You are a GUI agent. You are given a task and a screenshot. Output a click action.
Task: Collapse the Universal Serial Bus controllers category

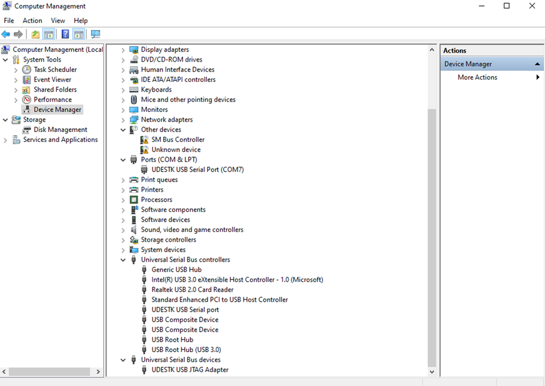123,260
